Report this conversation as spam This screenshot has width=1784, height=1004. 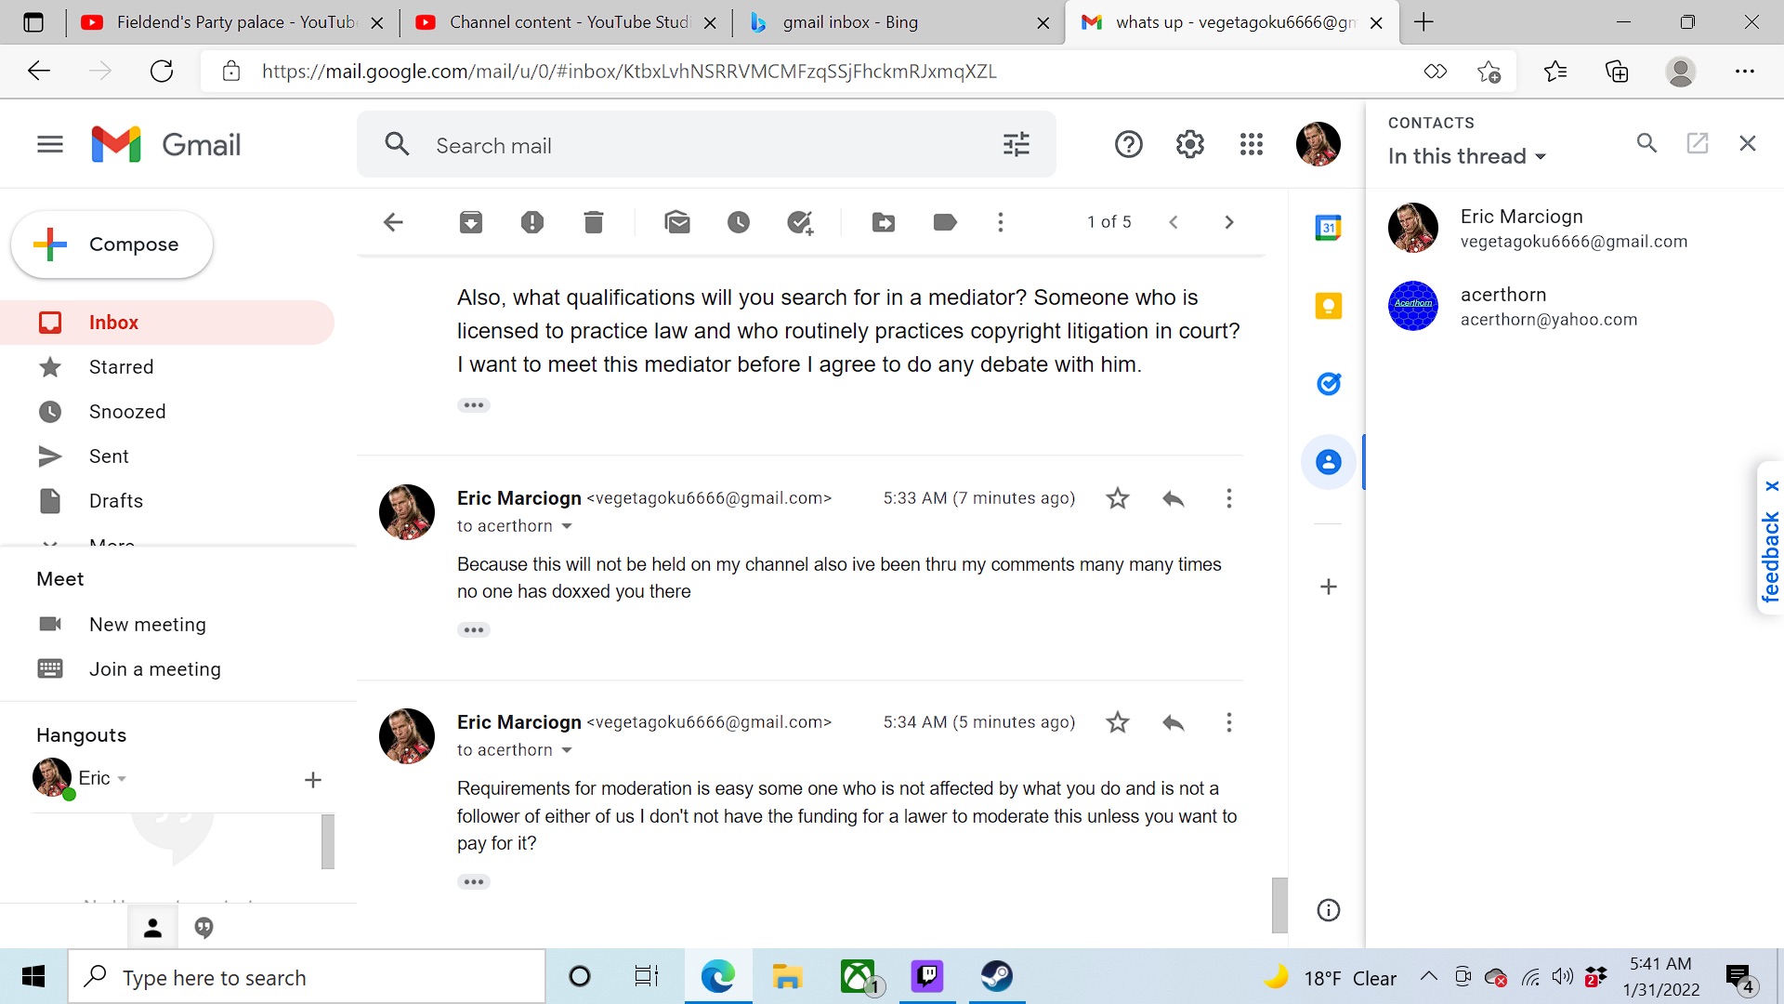pos(532,222)
